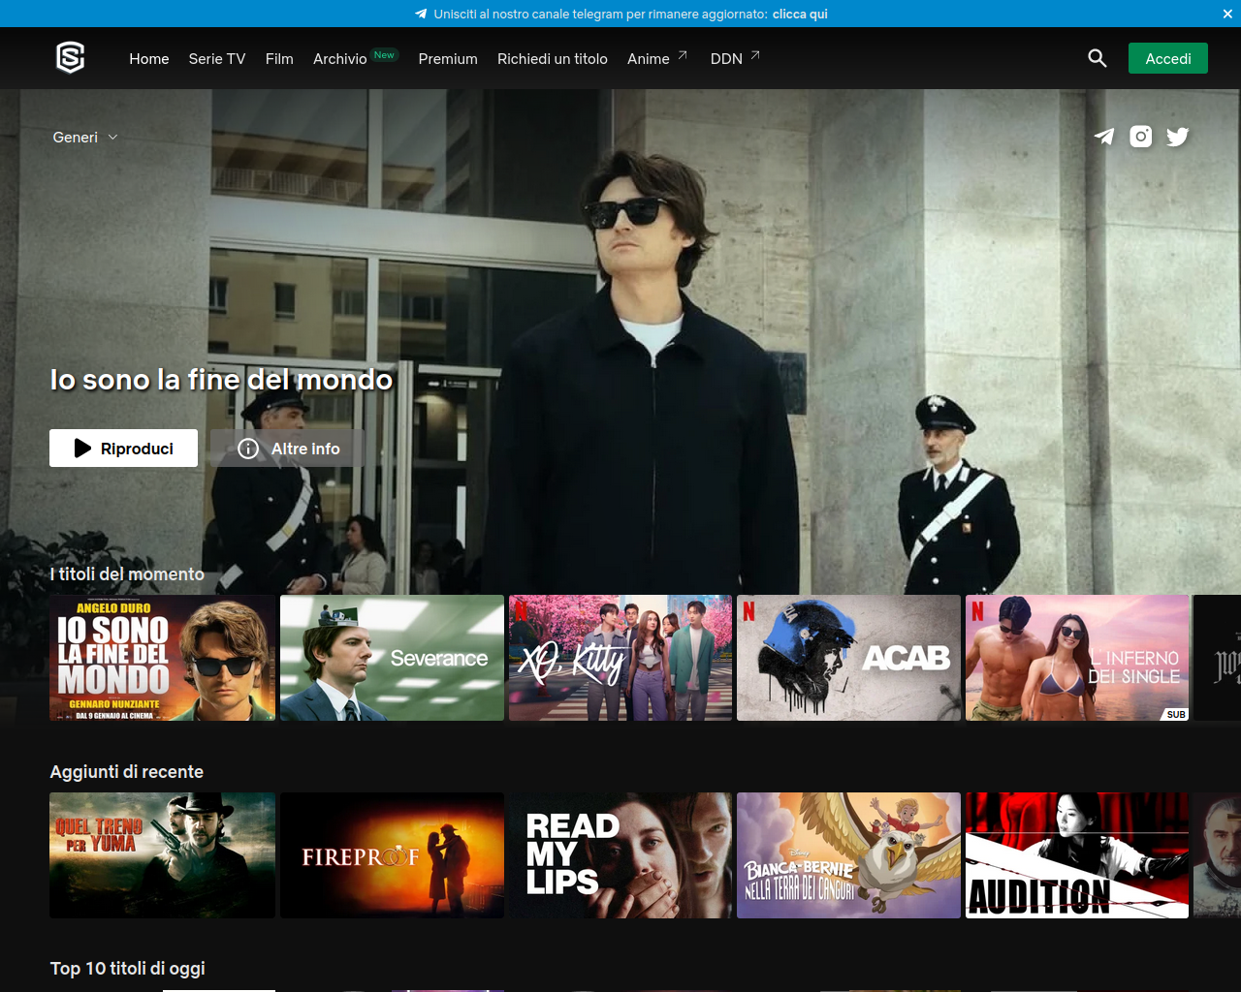The image size is (1241, 992).
Task: Open Richiedi un titolo page
Action: coord(553,59)
